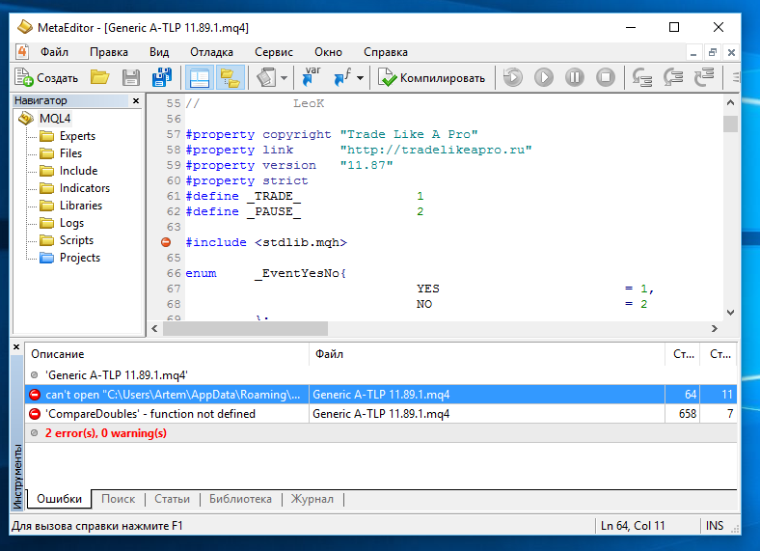Close the Навигатор panel

136,101
